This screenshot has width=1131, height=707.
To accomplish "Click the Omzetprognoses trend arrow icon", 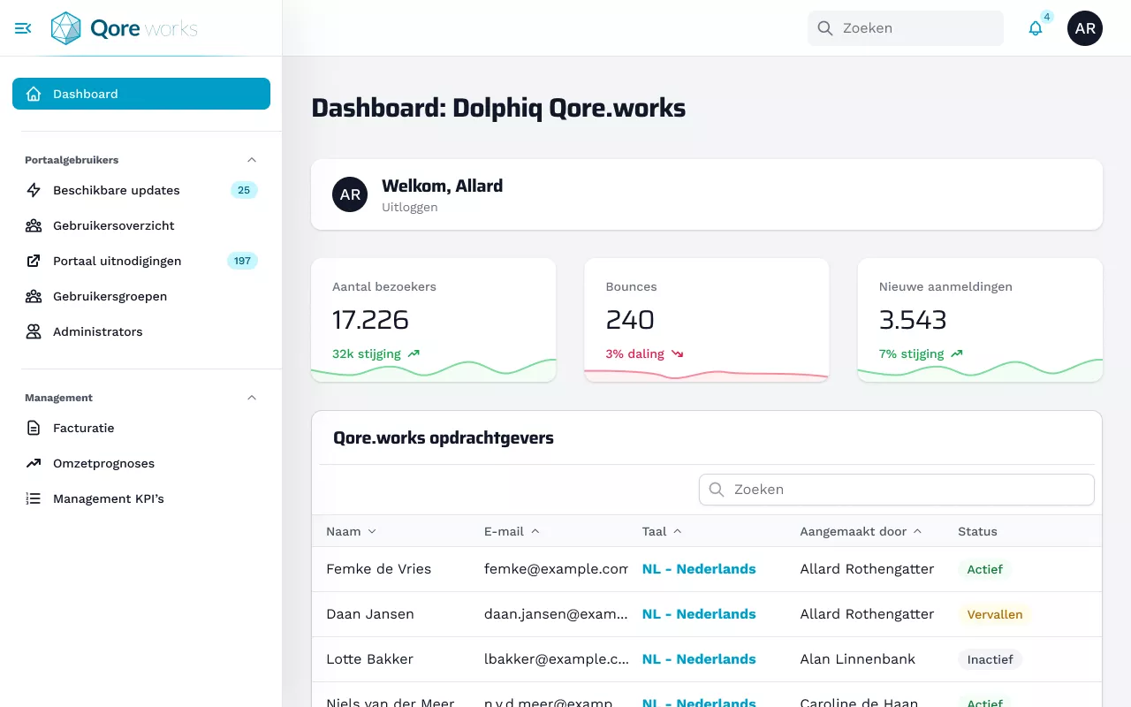I will tap(34, 463).
